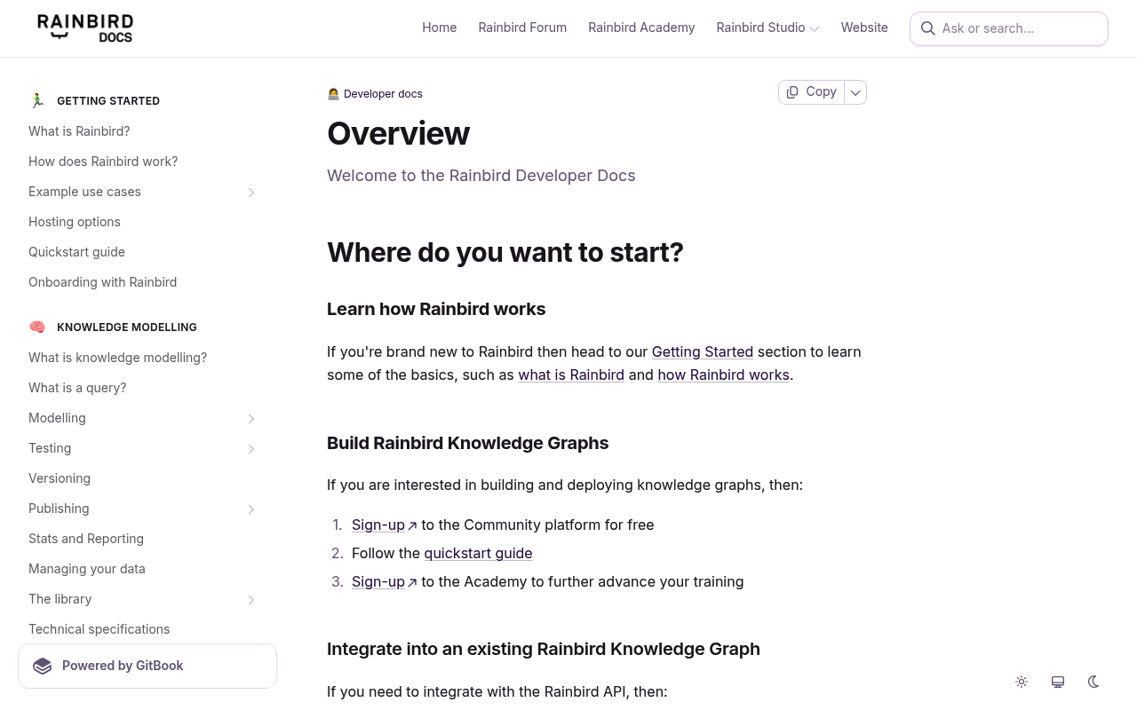
Task: Switch to dark theme moon icon
Action: 1093,682
